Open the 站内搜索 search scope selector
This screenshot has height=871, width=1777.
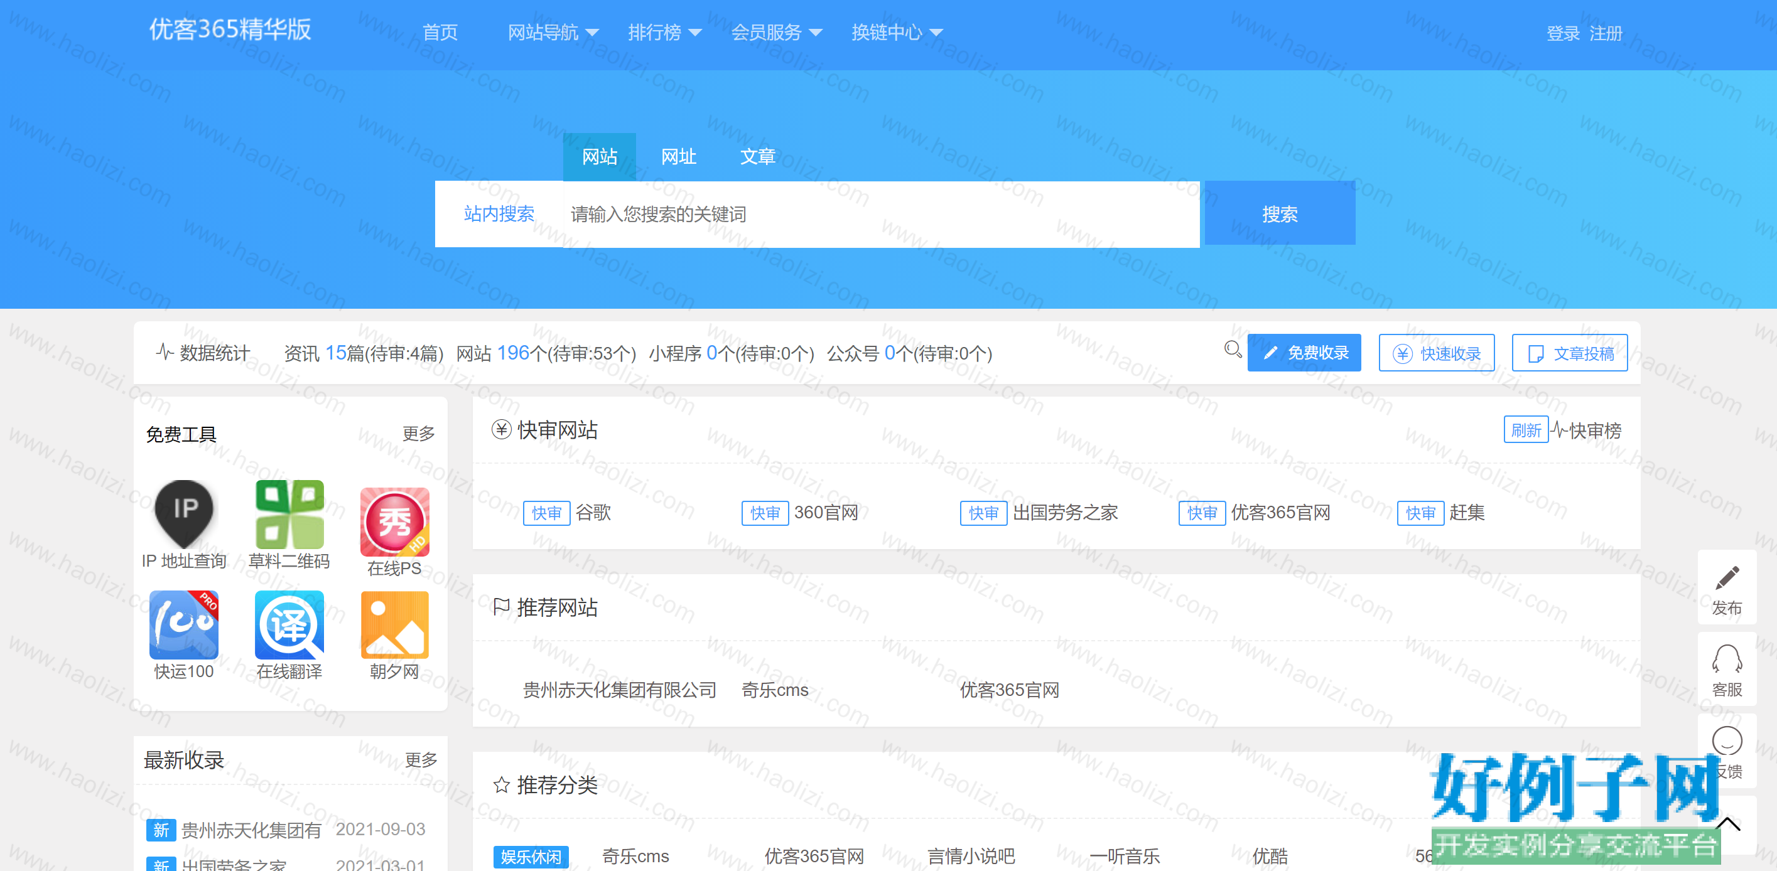pos(499,214)
